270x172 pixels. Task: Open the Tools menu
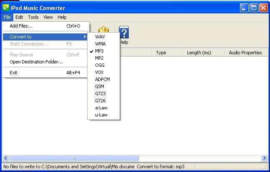pyautogui.click(x=33, y=17)
